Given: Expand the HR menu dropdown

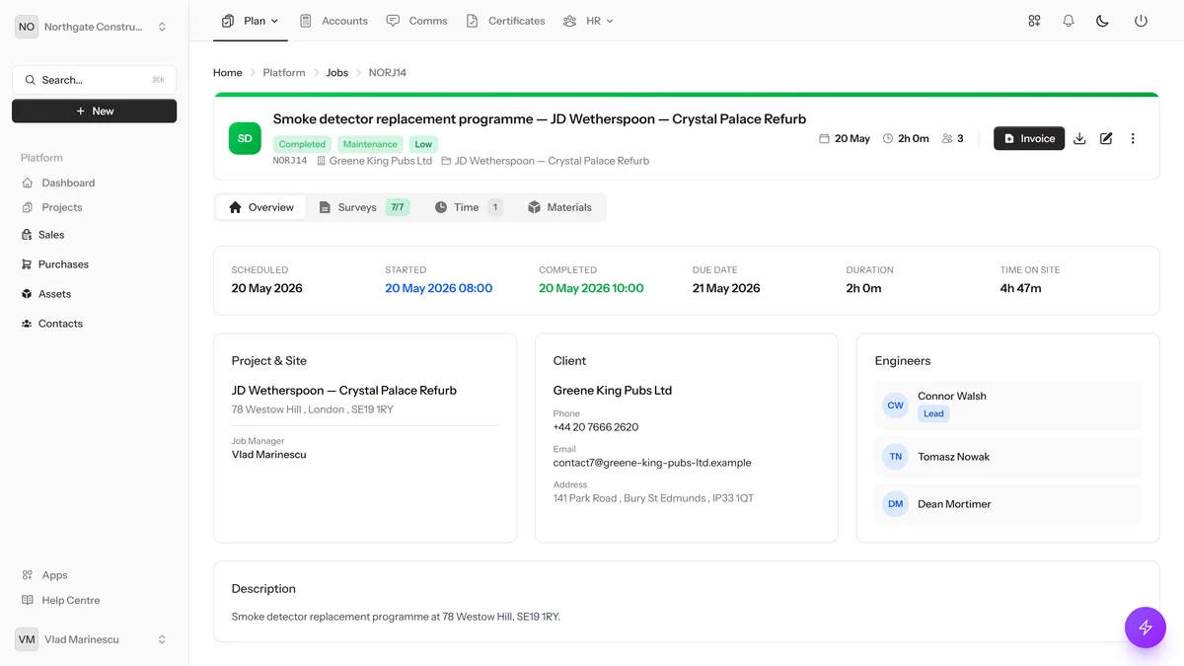Looking at the screenshot, I should tap(588, 21).
